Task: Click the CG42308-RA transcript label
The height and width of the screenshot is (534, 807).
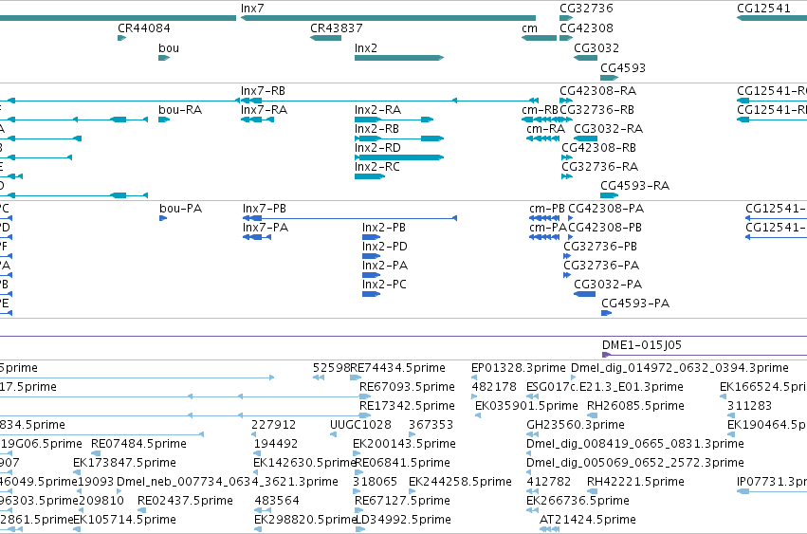Action: [x=598, y=91]
